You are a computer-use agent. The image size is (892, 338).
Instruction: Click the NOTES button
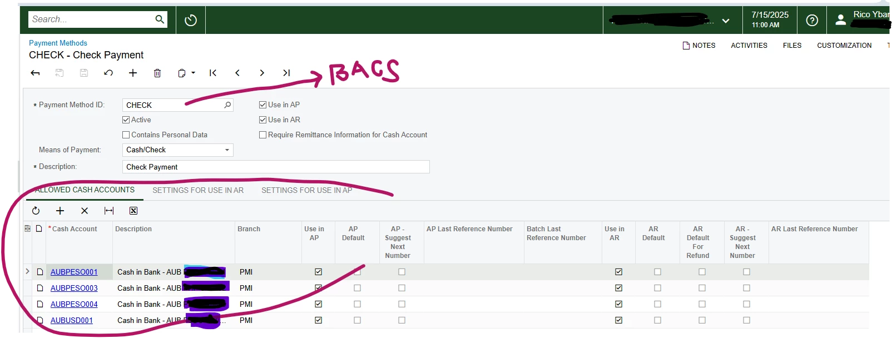click(699, 46)
